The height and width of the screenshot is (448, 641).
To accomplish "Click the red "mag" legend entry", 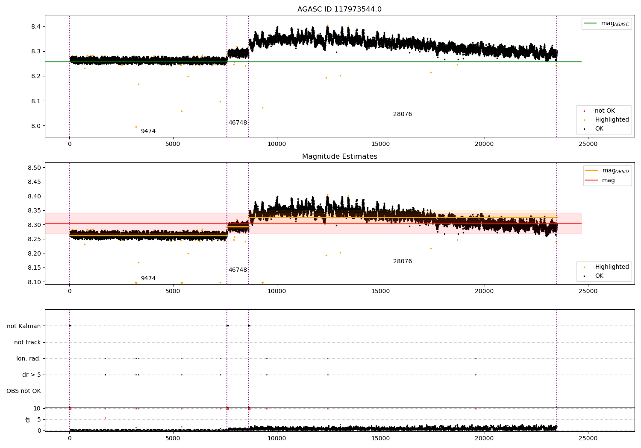I will point(609,180).
